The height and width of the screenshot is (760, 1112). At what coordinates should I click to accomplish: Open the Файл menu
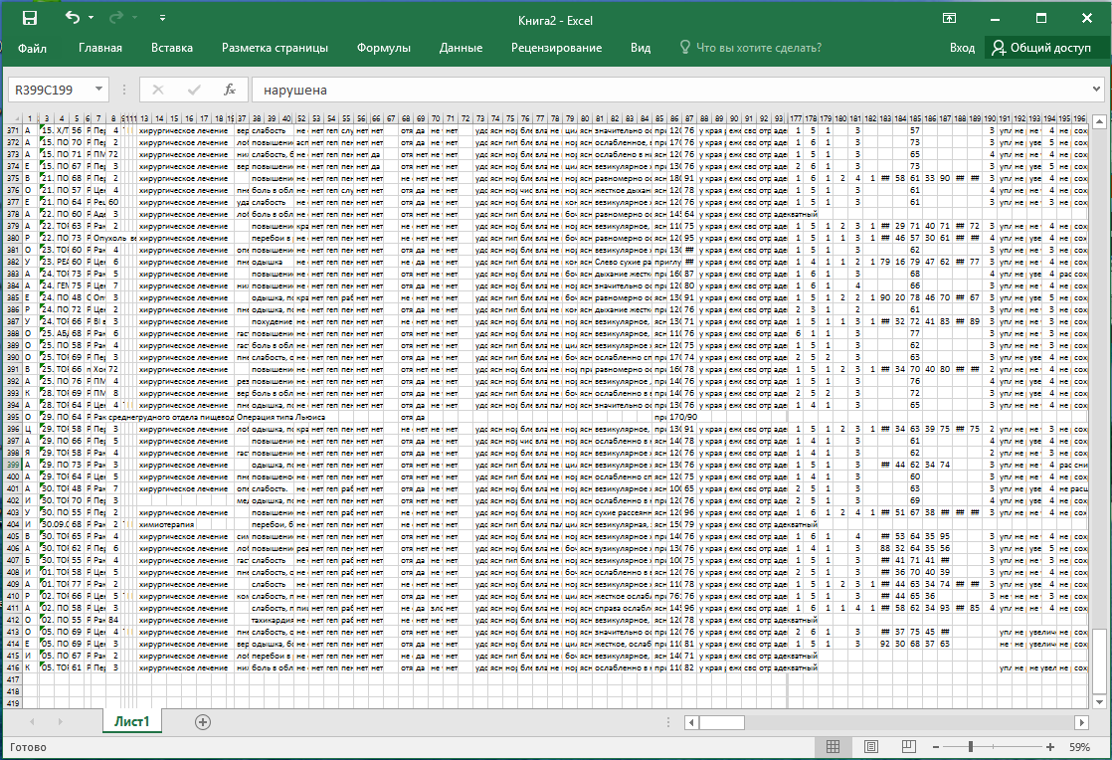(x=32, y=48)
